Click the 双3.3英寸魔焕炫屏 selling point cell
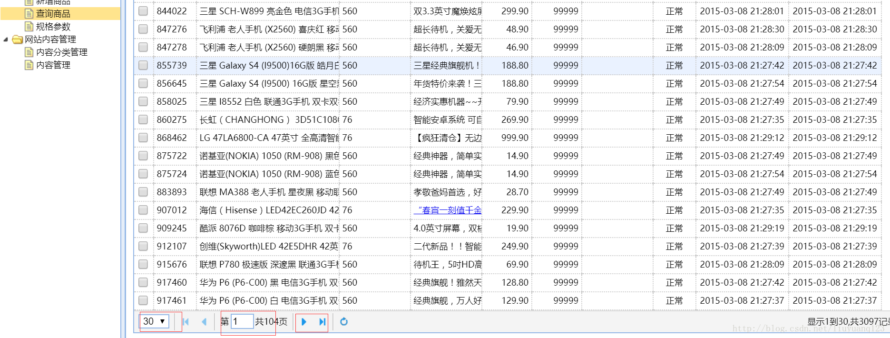The height and width of the screenshot is (338, 890). click(447, 11)
